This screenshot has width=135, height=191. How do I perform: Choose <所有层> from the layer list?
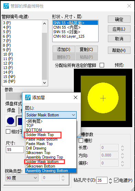(51, 121)
